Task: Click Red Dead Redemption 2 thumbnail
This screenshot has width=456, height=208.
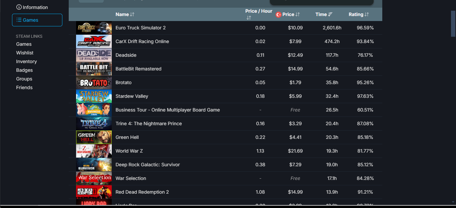Action: pos(94,192)
